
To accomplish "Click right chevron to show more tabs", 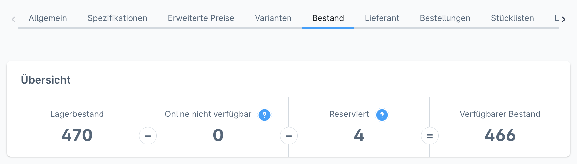I will 563,19.
